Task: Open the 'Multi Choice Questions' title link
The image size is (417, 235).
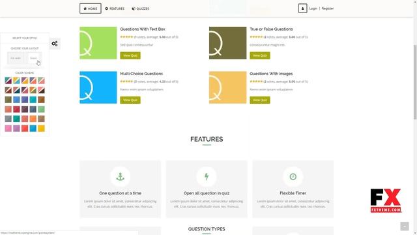Action: tap(141, 74)
